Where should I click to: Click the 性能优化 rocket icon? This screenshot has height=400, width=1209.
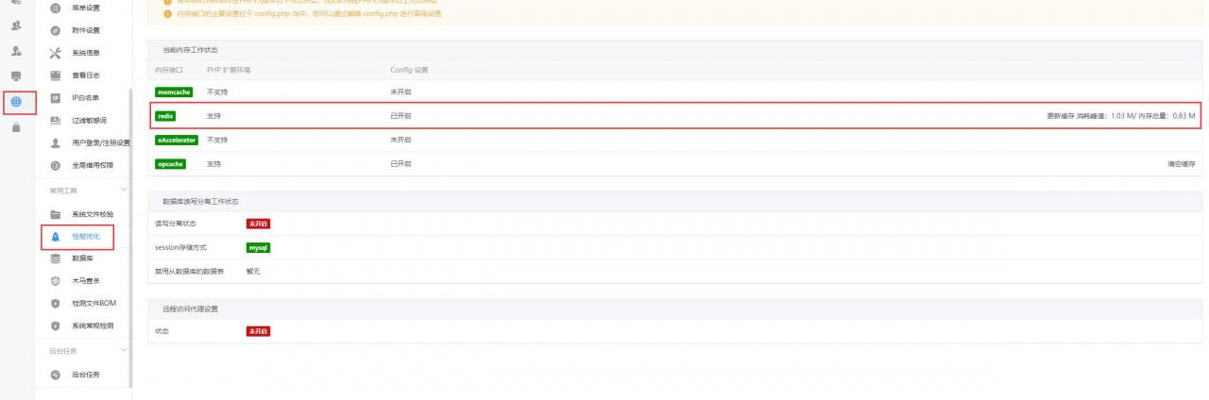point(56,237)
